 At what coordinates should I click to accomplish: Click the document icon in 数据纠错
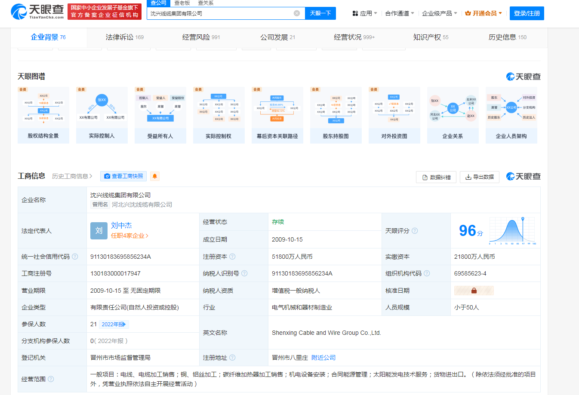(x=425, y=177)
